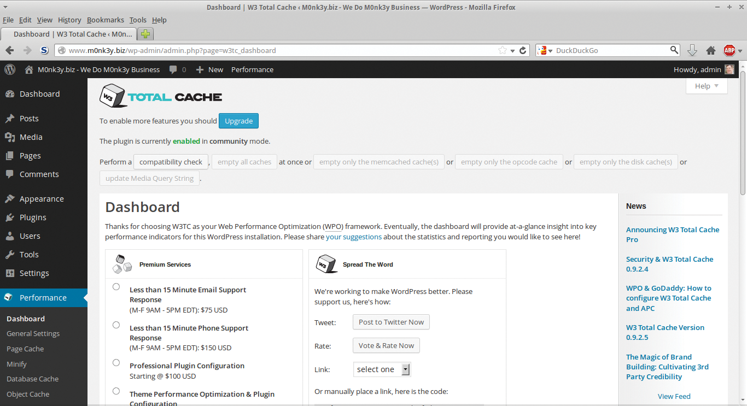
Task: Open the File menu
Action: (8, 20)
